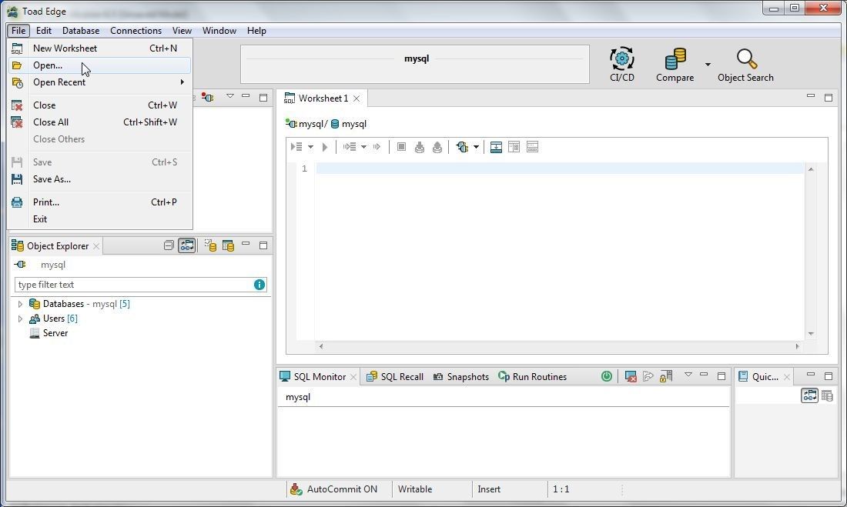Click the database filter icon in Object Explorer

pos(210,245)
